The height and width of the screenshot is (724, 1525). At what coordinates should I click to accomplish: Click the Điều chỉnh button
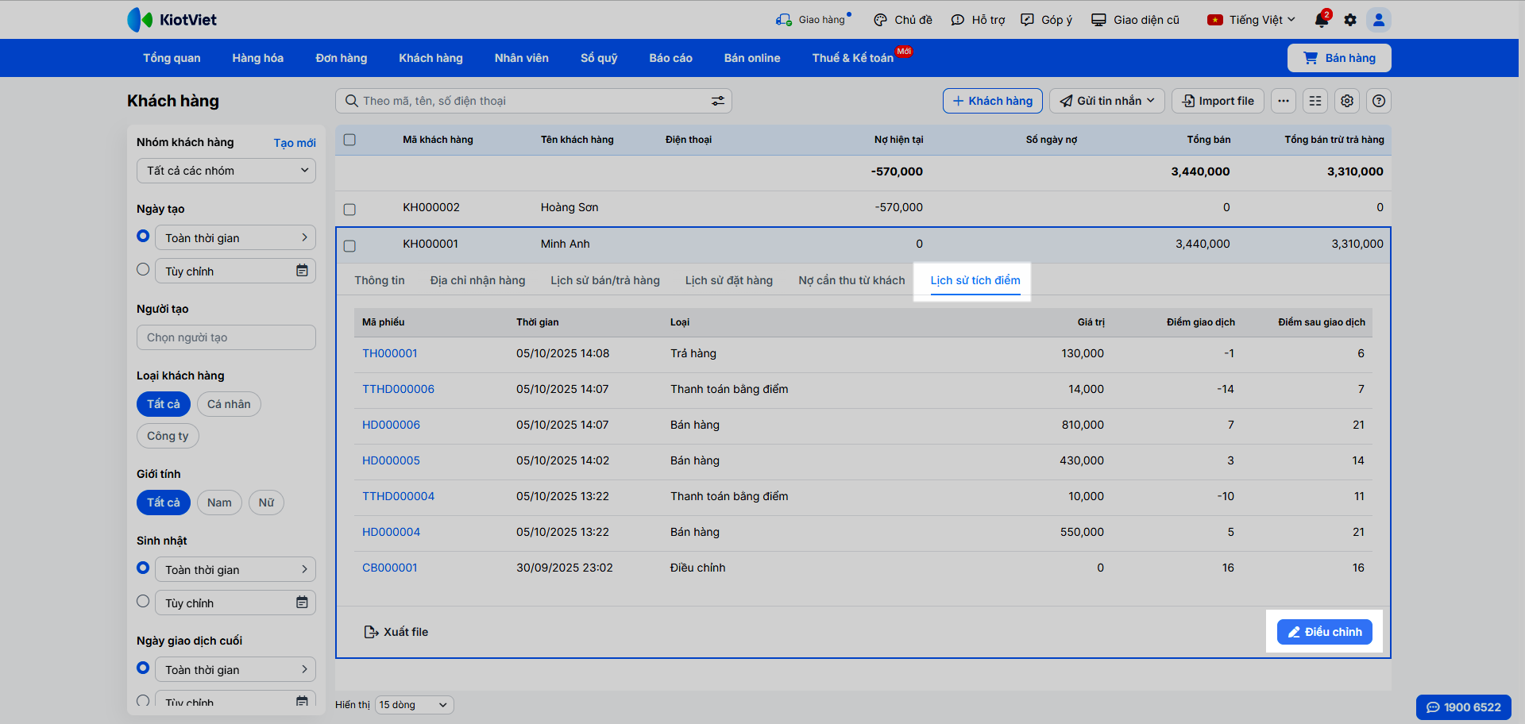click(x=1324, y=632)
